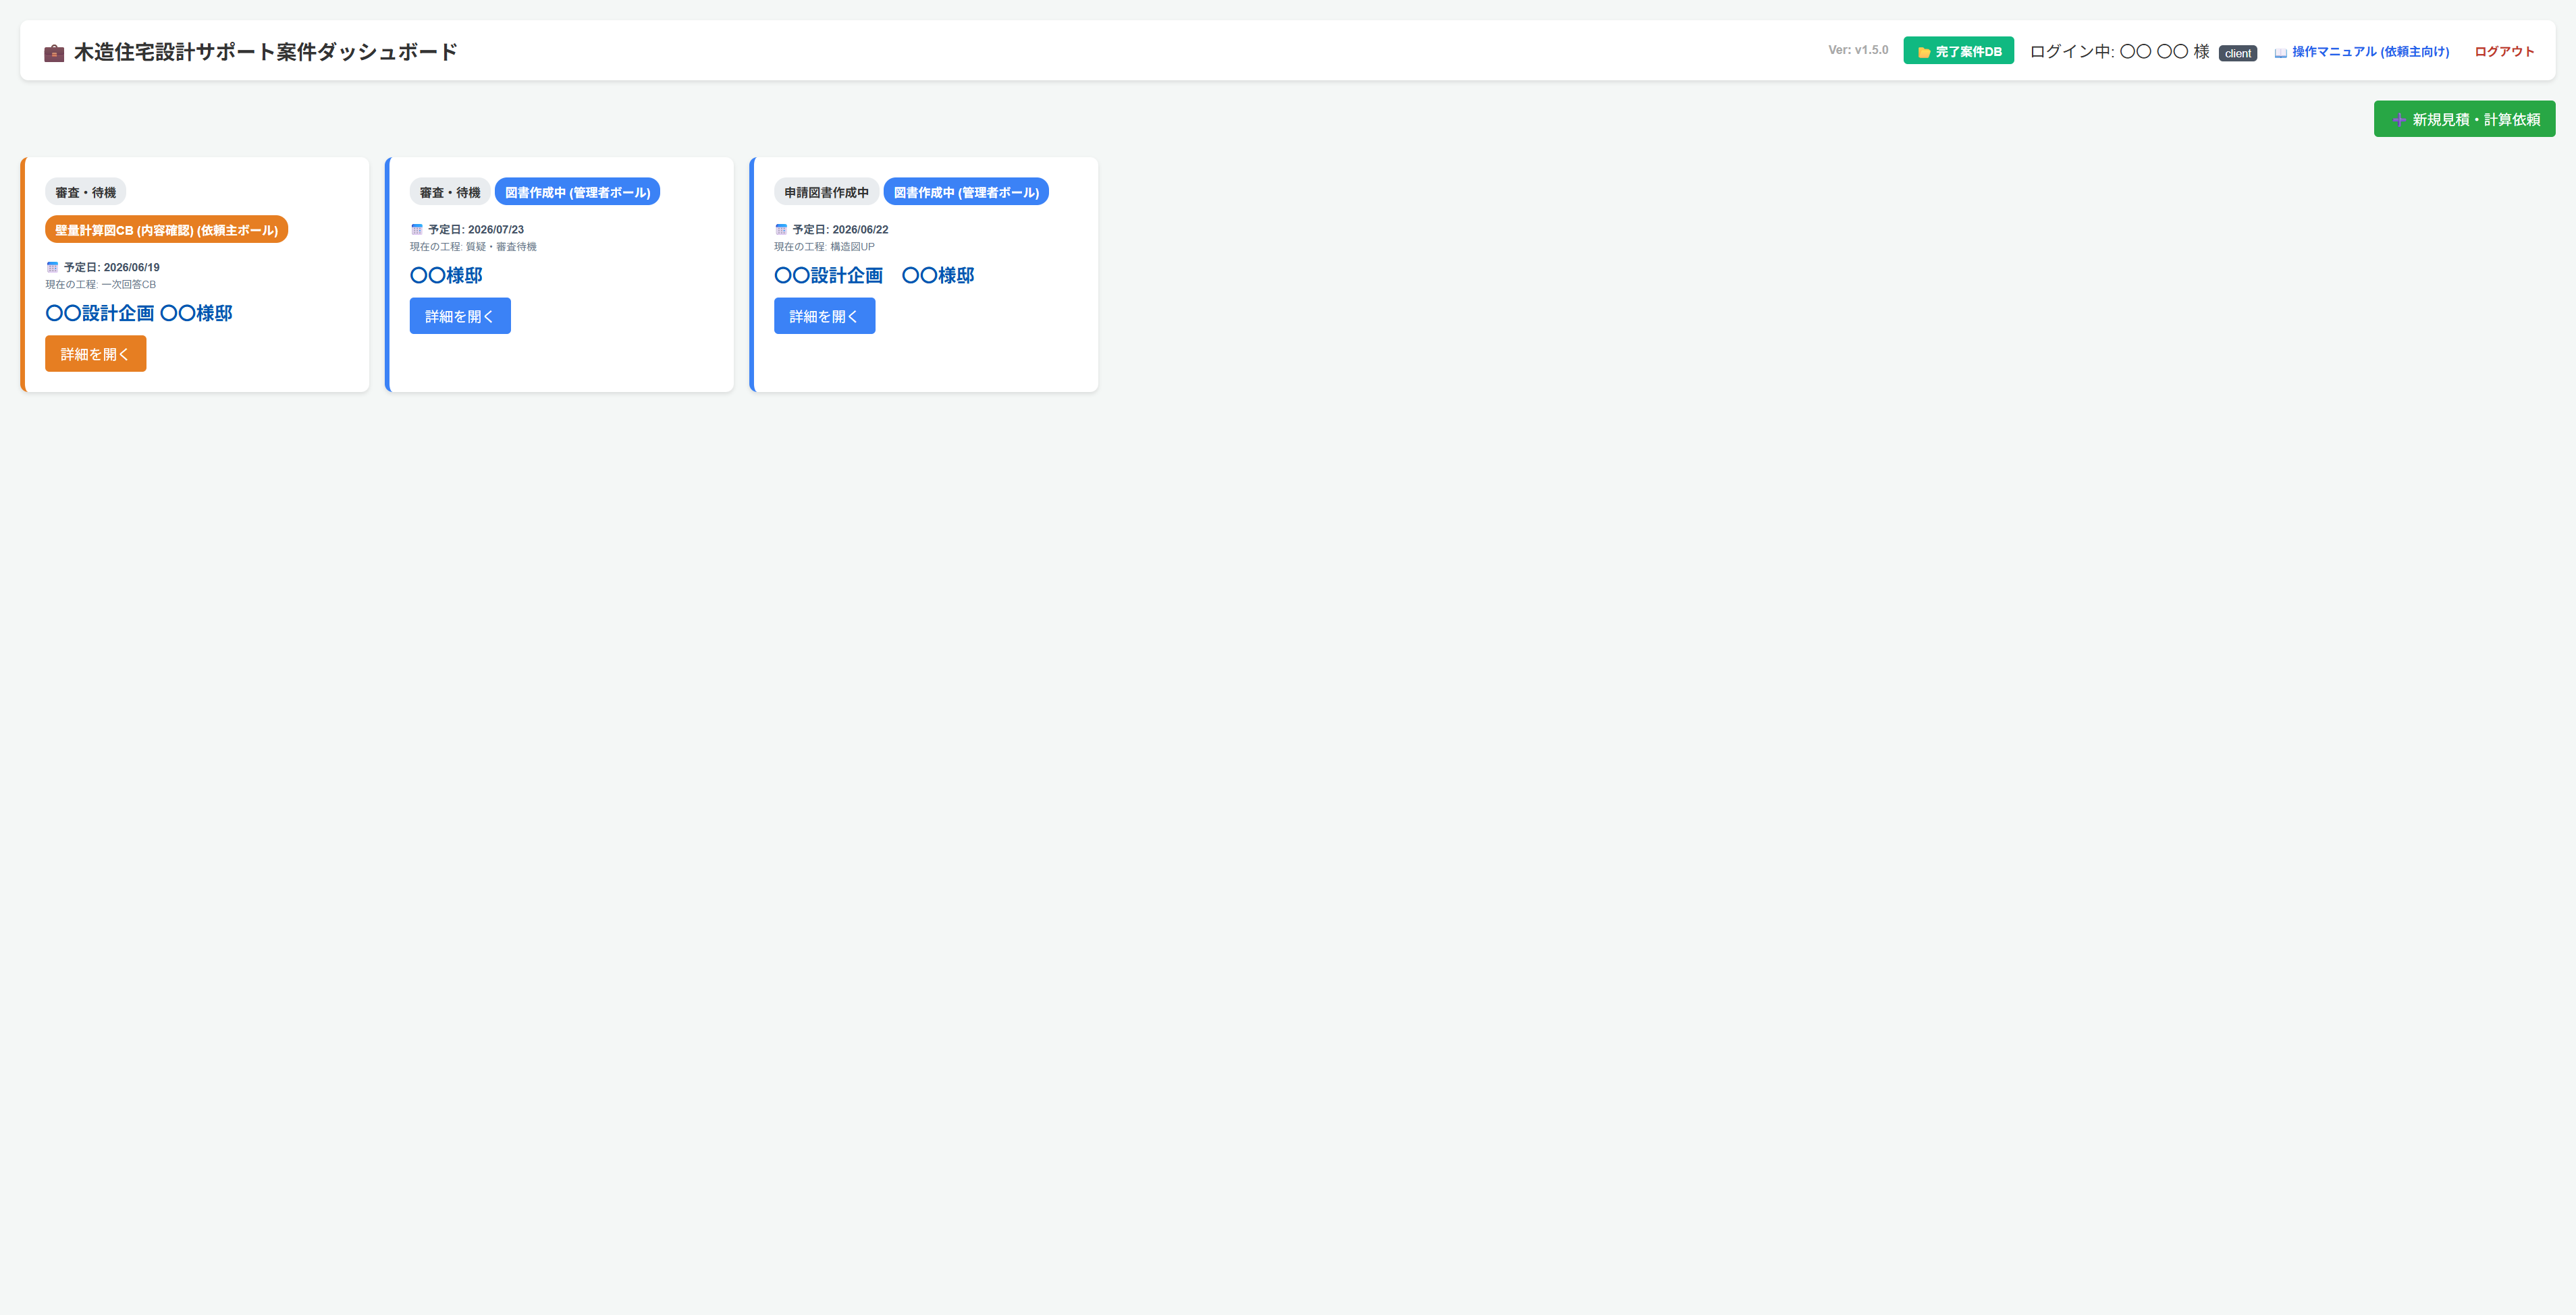
Task: Click the 壁量計算図CB (内容確認) orange badge
Action: tap(166, 230)
